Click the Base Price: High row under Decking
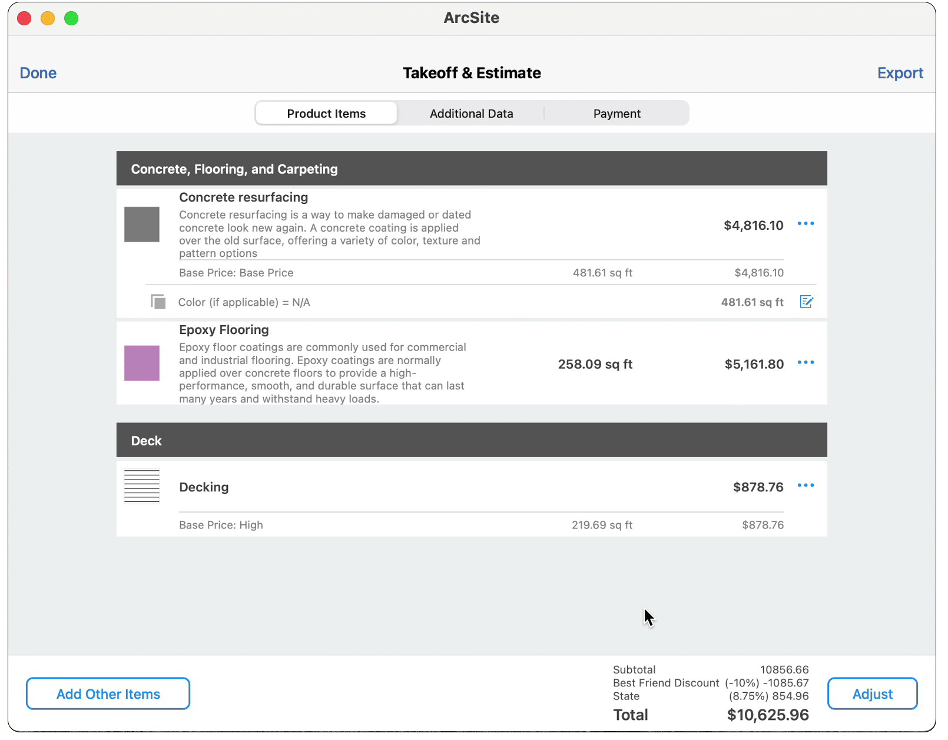 pos(221,525)
